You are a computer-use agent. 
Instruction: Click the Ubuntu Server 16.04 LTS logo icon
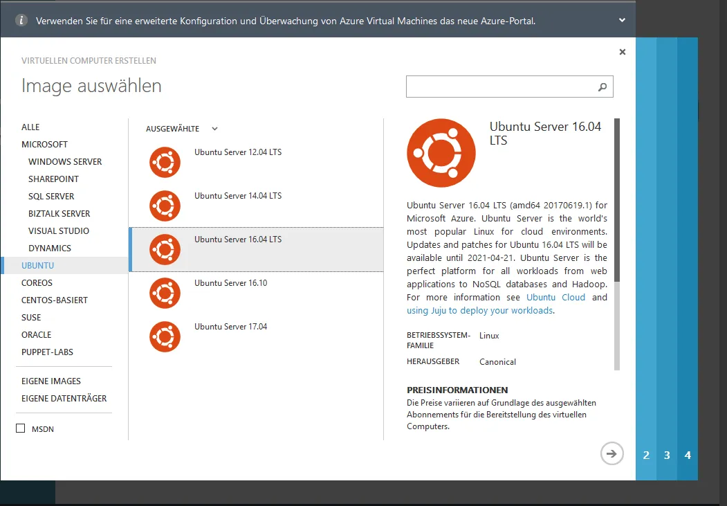coord(165,249)
